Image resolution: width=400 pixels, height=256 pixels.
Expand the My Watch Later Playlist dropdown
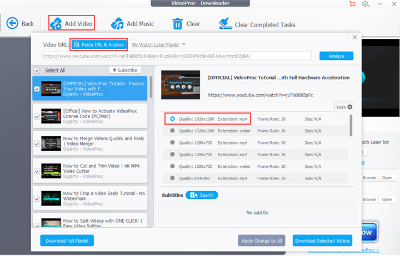click(184, 44)
